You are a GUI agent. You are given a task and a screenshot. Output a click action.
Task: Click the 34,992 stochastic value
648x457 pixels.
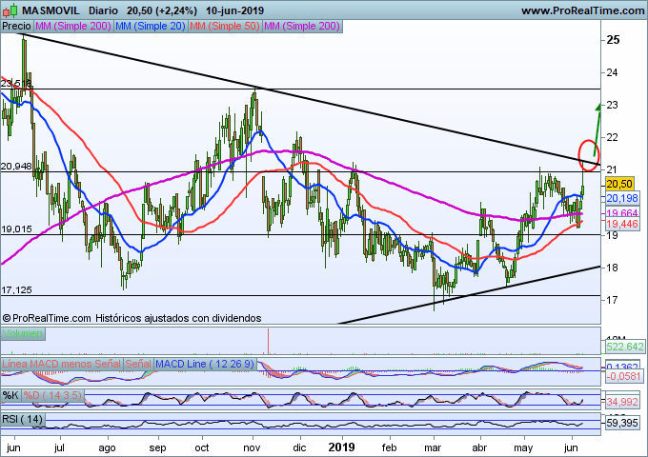(x=622, y=401)
